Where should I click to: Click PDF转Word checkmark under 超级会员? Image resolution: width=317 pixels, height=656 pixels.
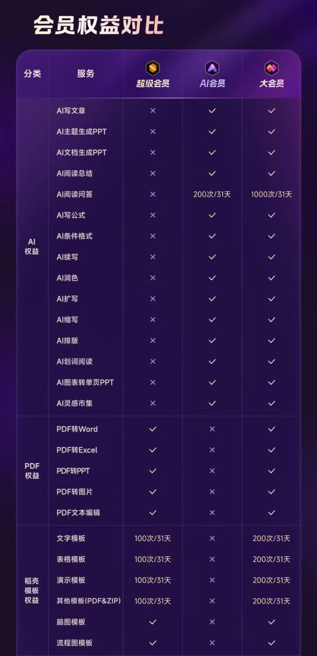[x=153, y=429]
